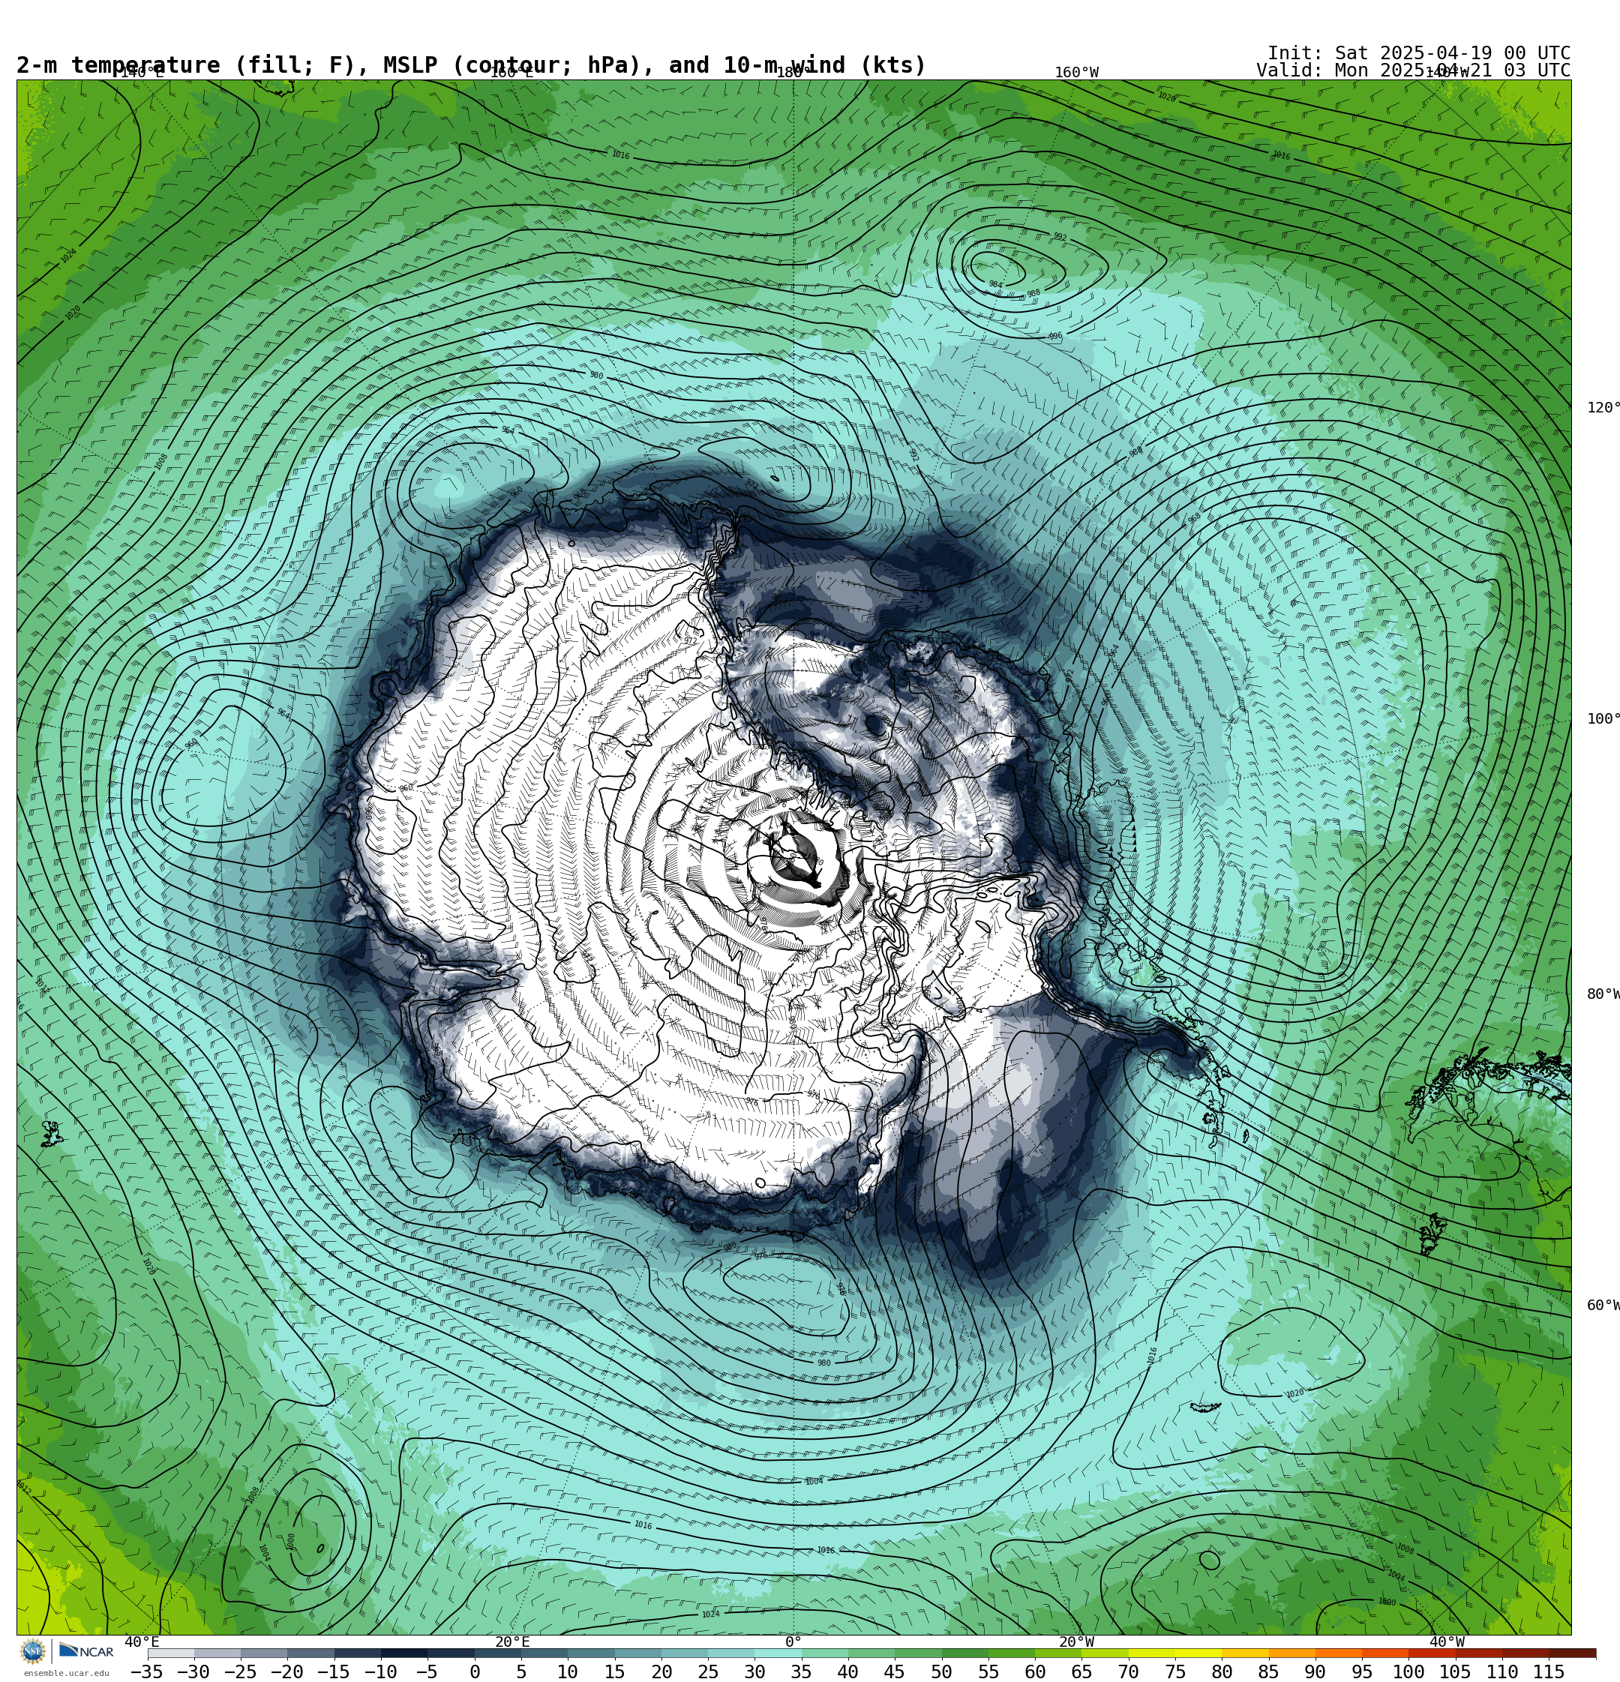Pick the yellow swatch between 70 and 75
The image size is (1620, 1682).
1151,1653
